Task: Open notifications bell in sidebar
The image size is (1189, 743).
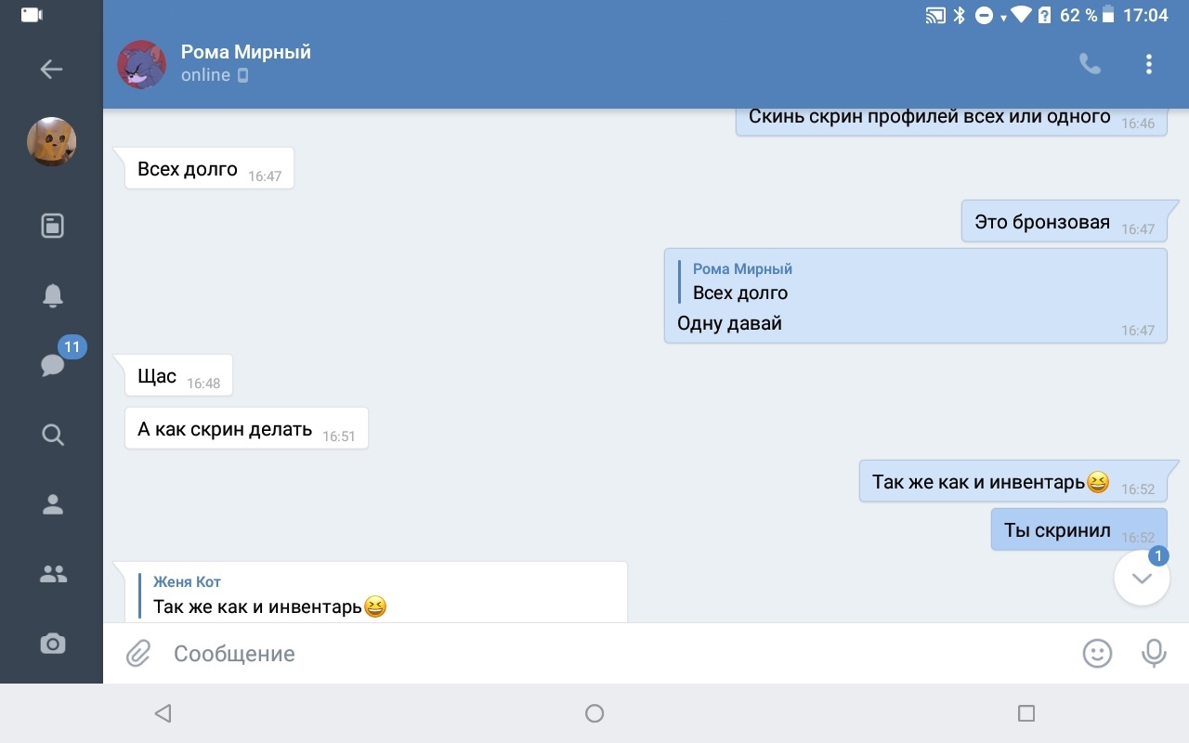Action: click(52, 295)
